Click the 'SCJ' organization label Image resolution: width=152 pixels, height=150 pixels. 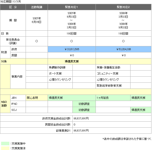pos(18,110)
